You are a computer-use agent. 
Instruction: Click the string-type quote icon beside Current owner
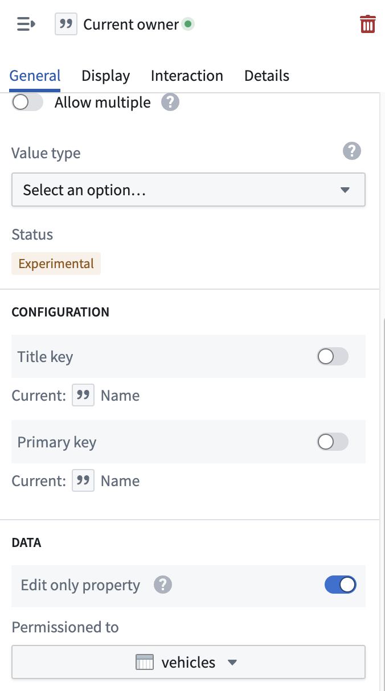click(x=66, y=24)
